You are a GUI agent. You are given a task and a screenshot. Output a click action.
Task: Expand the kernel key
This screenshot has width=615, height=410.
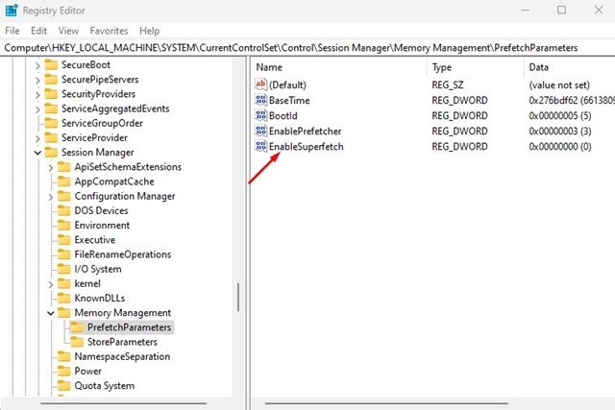coord(51,284)
